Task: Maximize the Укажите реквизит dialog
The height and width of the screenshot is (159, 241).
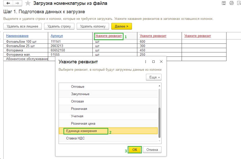Action: click(x=153, y=62)
